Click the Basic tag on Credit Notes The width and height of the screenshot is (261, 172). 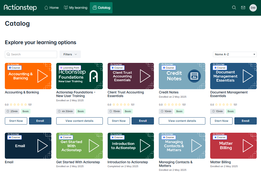pyautogui.click(x=179, y=111)
